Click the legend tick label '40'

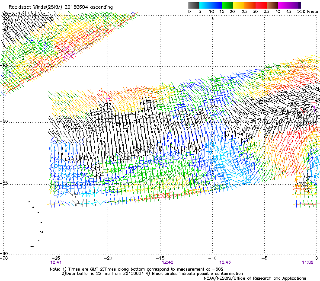(278, 12)
